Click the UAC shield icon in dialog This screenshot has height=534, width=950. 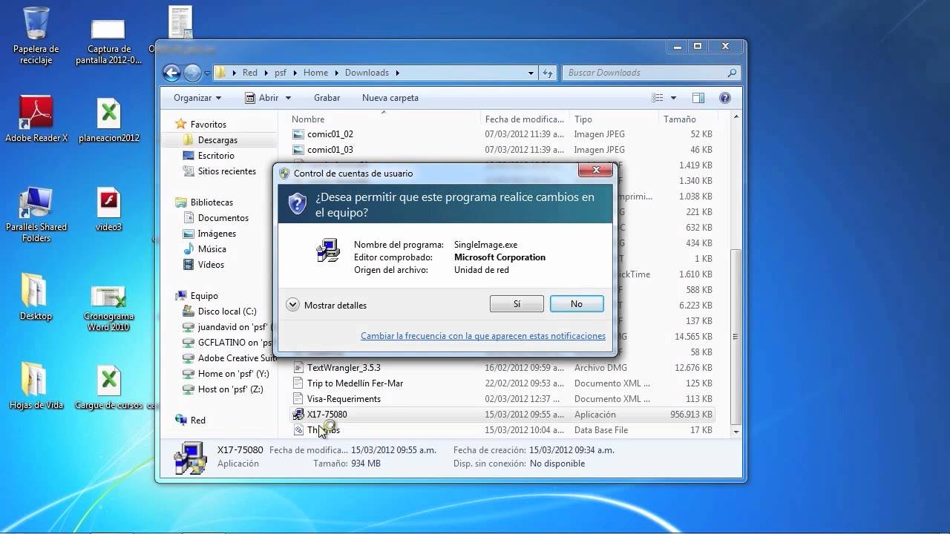coord(297,202)
